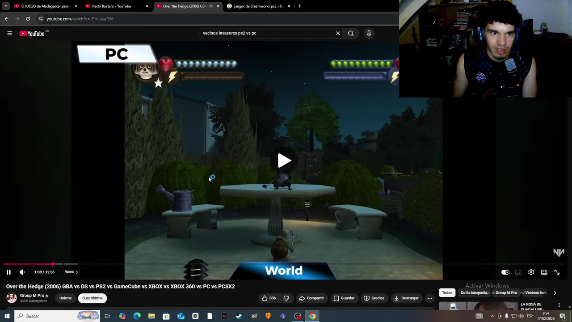
Task: Toggle subtitles in the video player
Action: point(518,272)
